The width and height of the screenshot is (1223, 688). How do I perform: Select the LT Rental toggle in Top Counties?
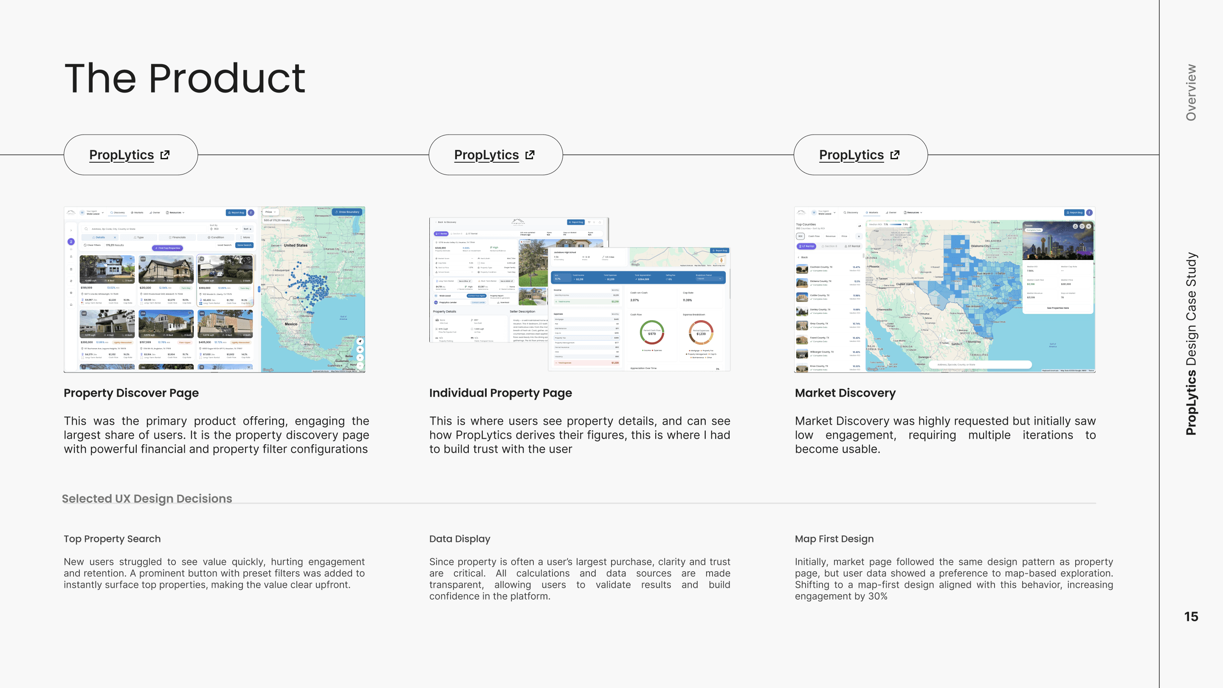[x=807, y=246]
